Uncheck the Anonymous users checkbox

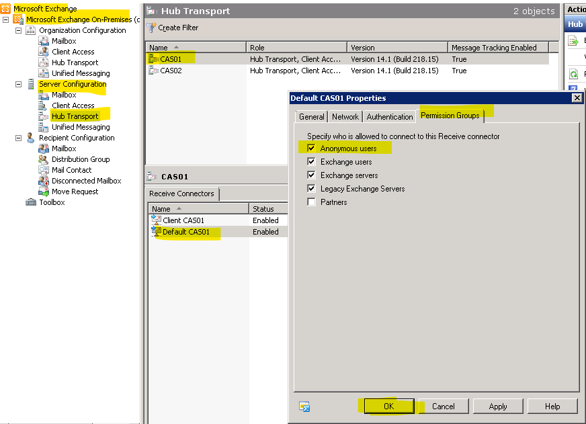point(311,148)
